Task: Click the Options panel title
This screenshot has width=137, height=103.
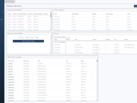Action: tap(57, 33)
